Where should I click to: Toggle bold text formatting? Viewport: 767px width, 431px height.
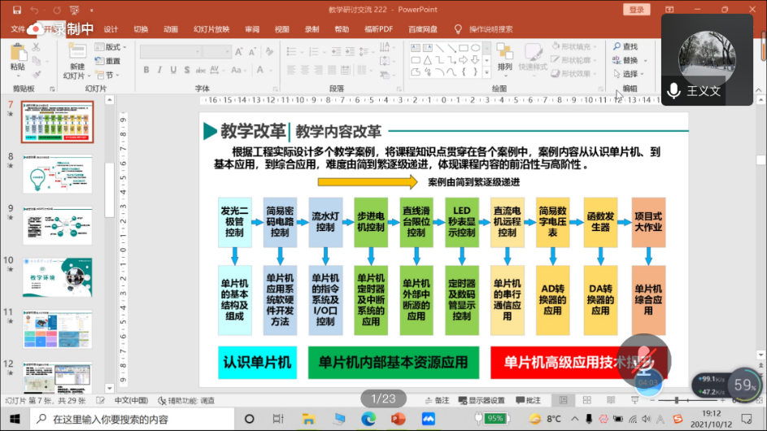point(146,69)
